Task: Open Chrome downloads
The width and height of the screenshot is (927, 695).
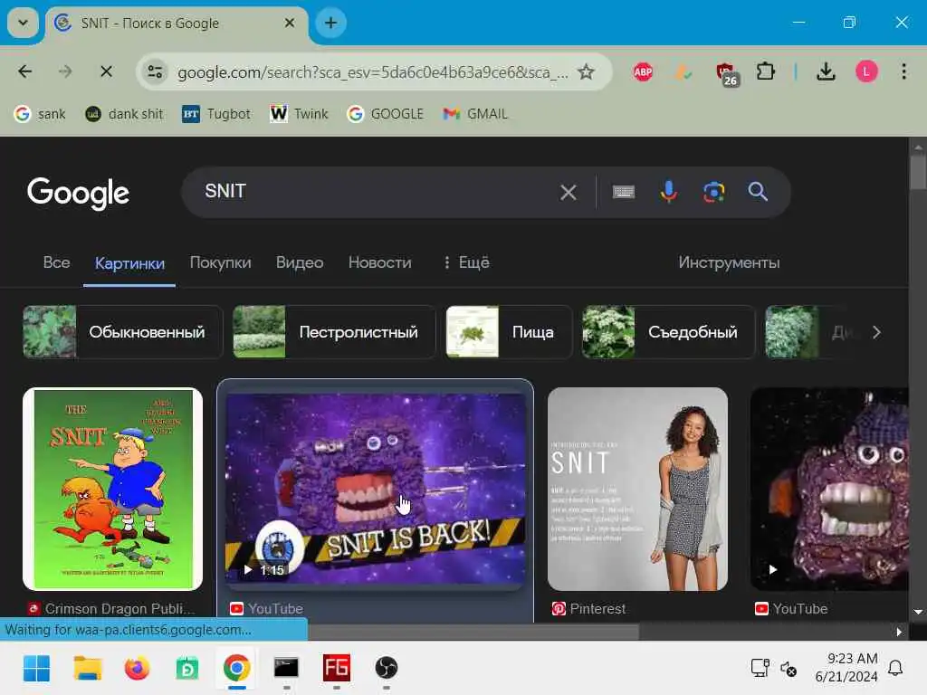Action: pyautogui.click(x=826, y=72)
